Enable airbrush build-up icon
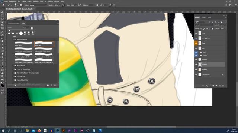 (80, 5)
